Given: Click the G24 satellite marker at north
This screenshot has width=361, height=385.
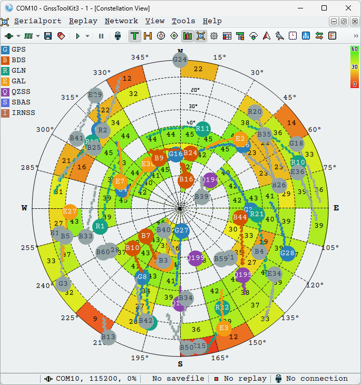Looking at the screenshot, I should pyautogui.click(x=180, y=60).
